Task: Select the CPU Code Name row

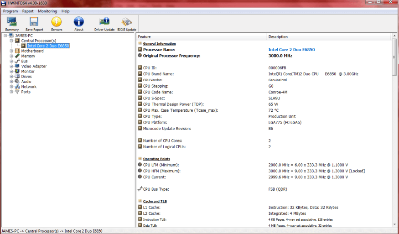Action: [264, 92]
